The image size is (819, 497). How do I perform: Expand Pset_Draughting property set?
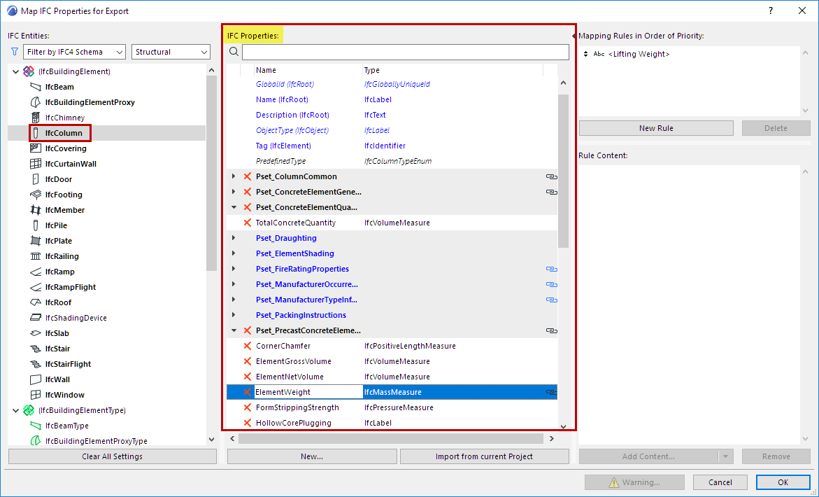point(234,238)
